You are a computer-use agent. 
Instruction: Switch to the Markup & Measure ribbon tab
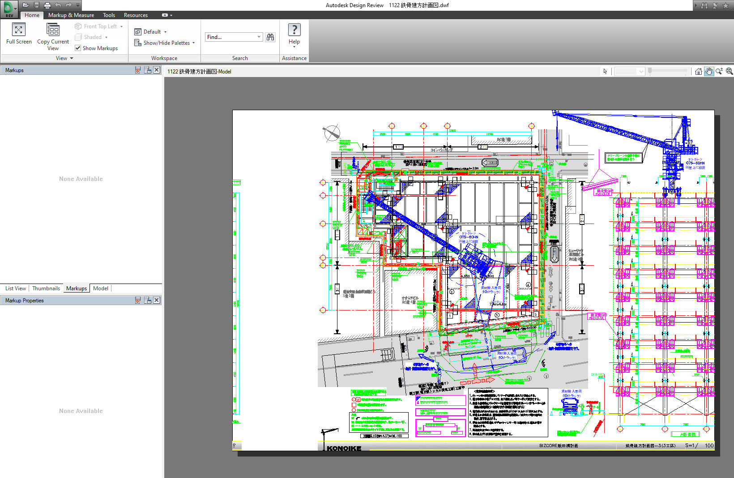tap(71, 15)
